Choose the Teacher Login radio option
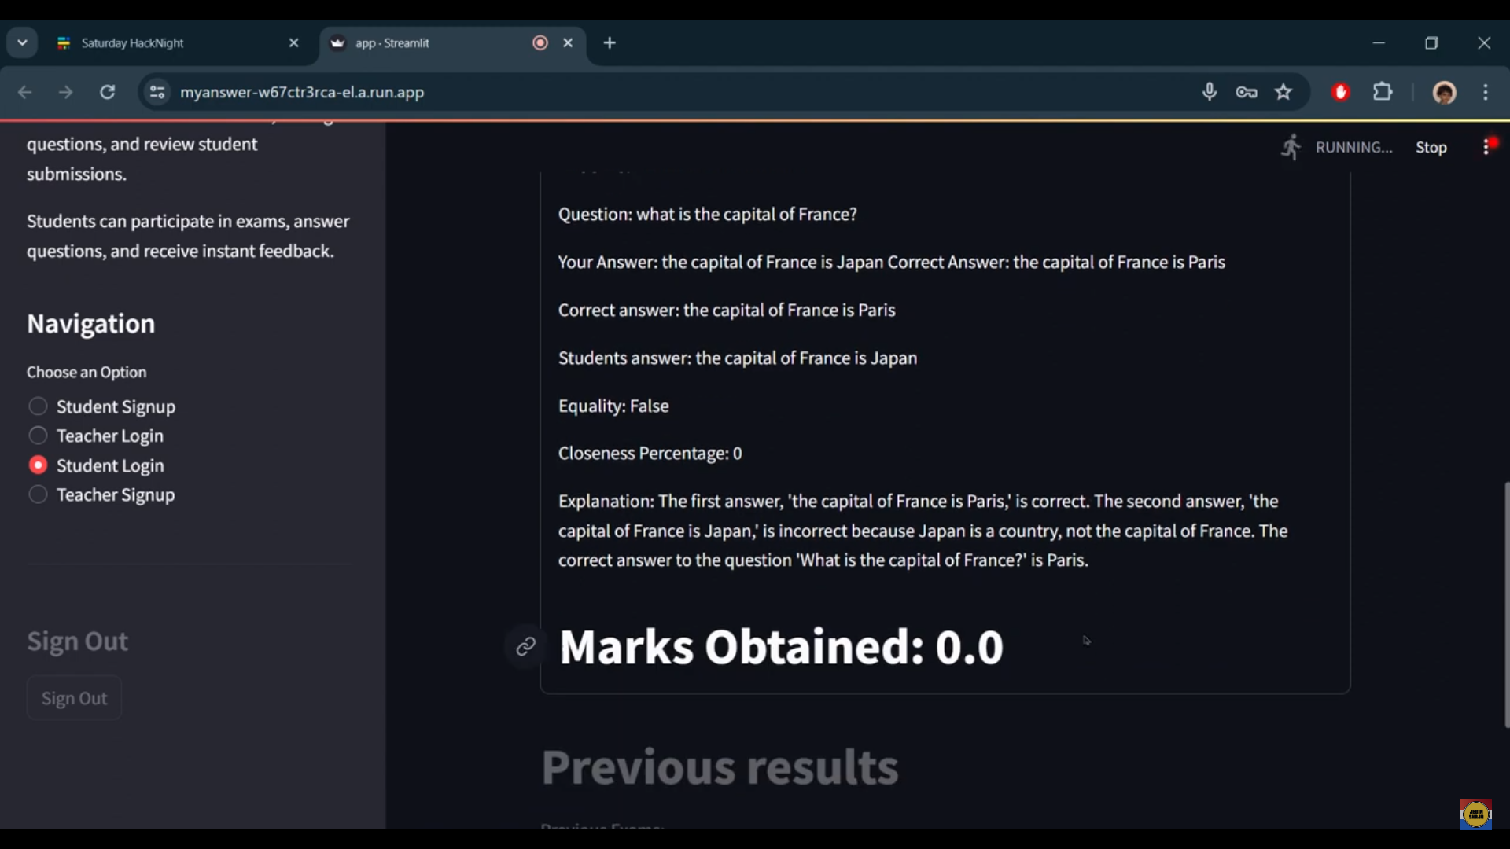Image resolution: width=1510 pixels, height=849 pixels. (38, 436)
